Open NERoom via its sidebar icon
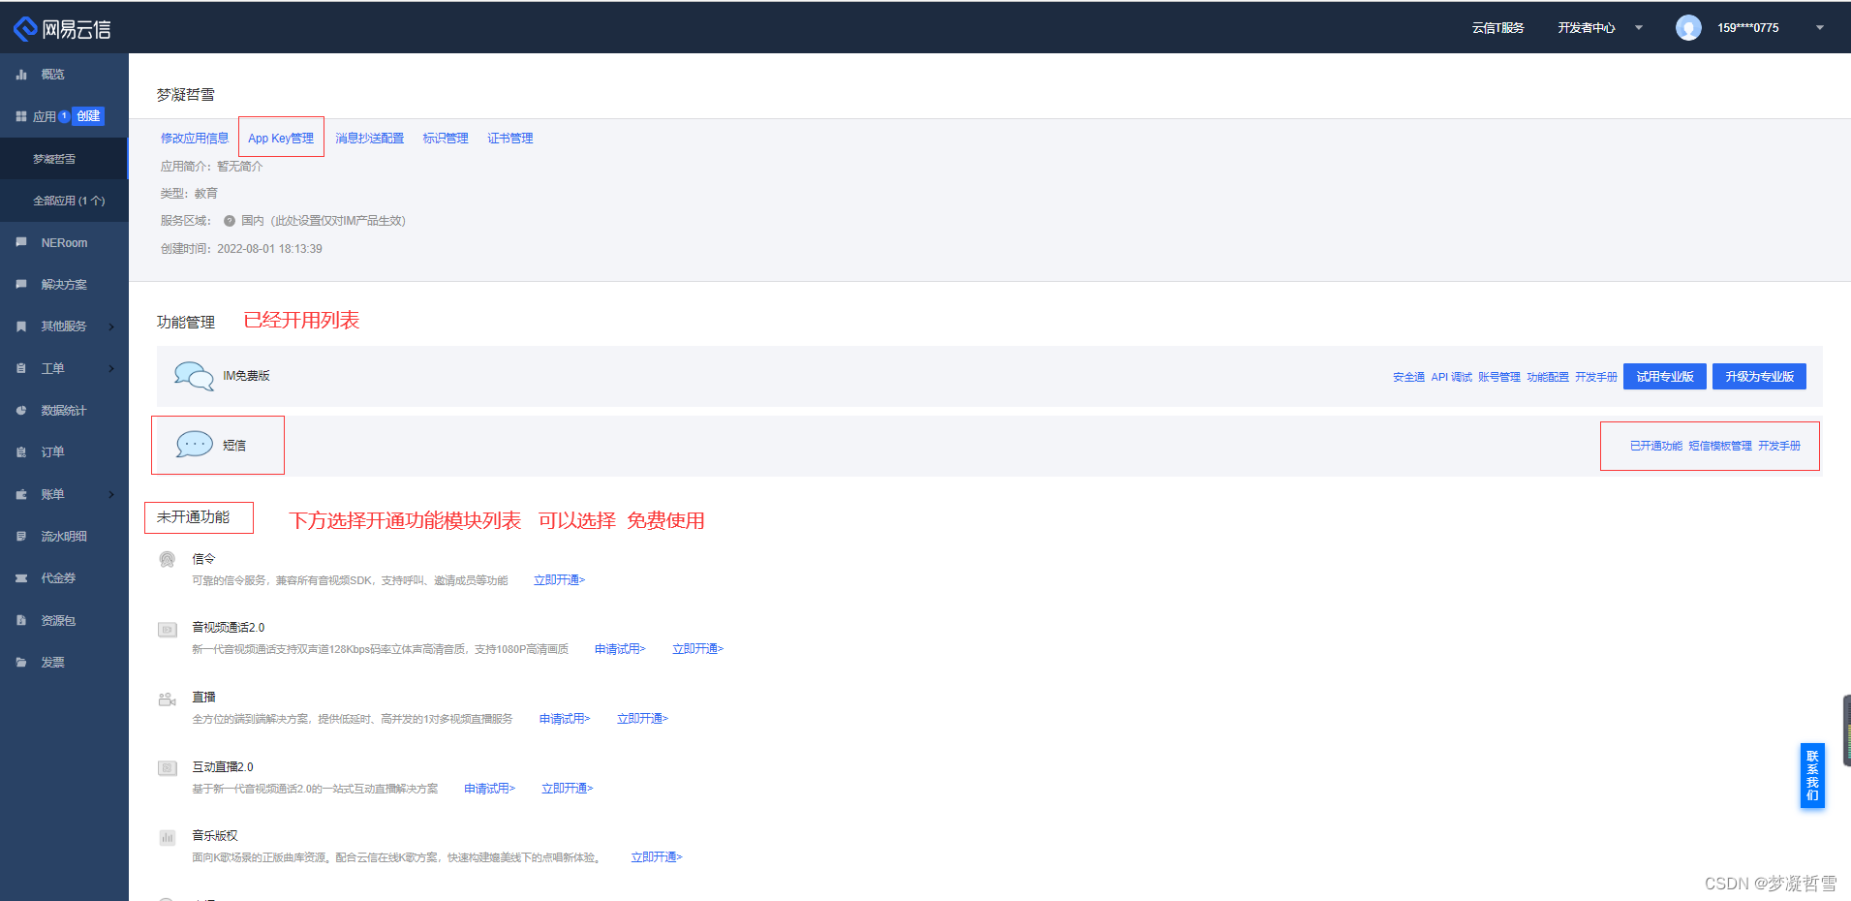This screenshot has height=901, width=1851. [21, 242]
